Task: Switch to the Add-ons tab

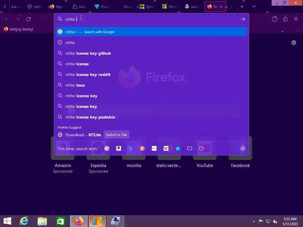Action: pyautogui.click(x=79, y=7)
